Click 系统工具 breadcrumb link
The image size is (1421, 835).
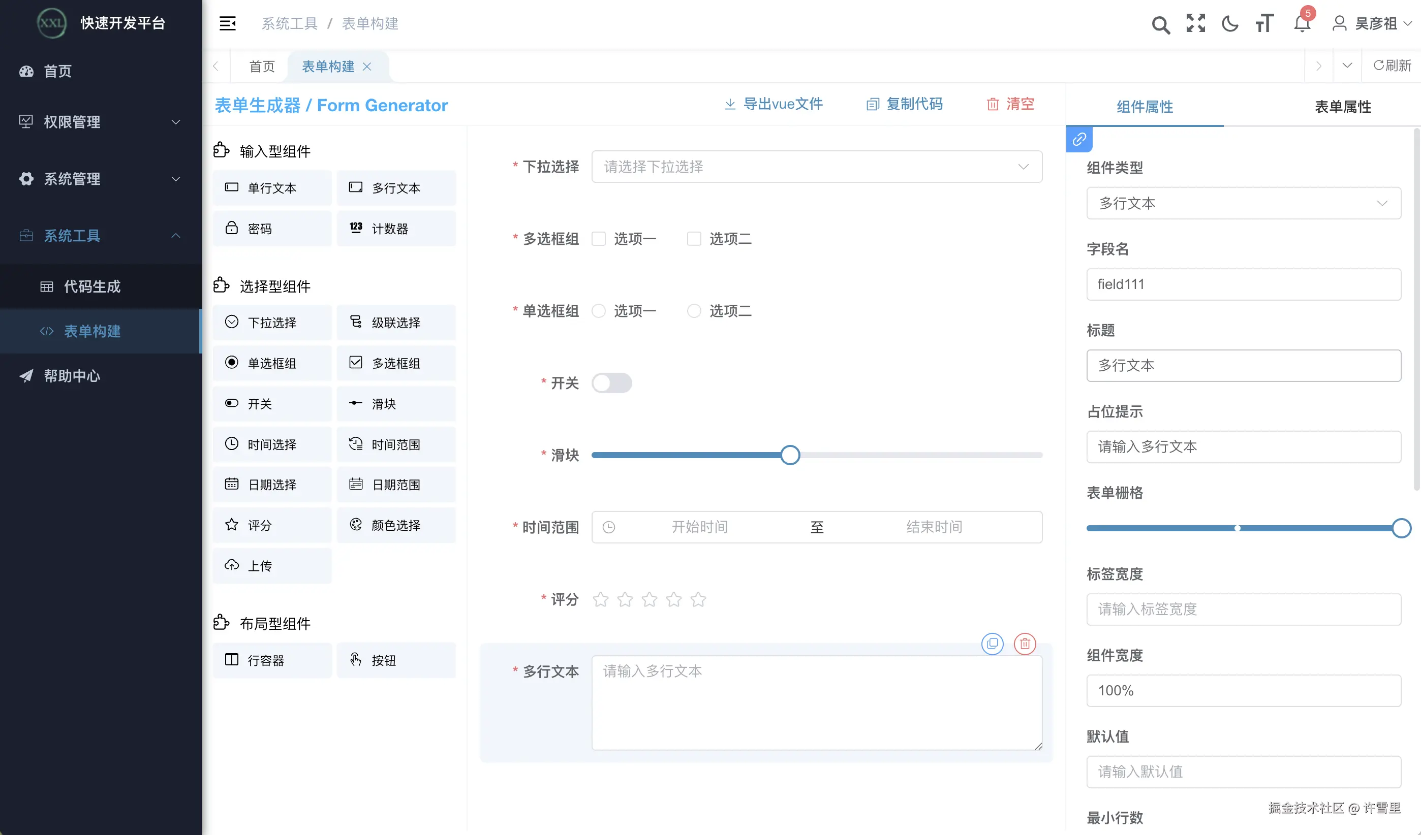point(289,24)
